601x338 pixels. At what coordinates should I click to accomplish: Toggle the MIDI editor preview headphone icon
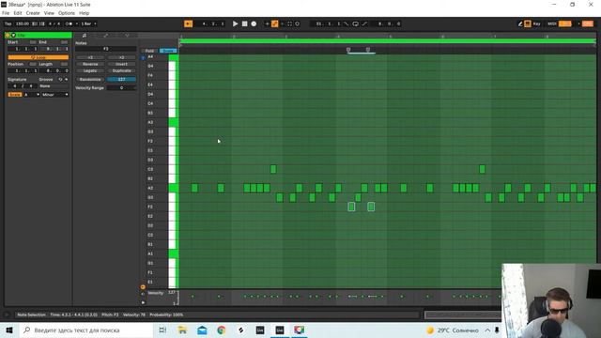(x=143, y=57)
